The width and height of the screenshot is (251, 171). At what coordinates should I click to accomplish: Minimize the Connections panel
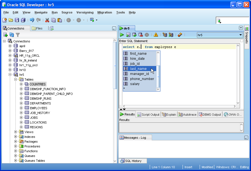click(x=114, y=28)
